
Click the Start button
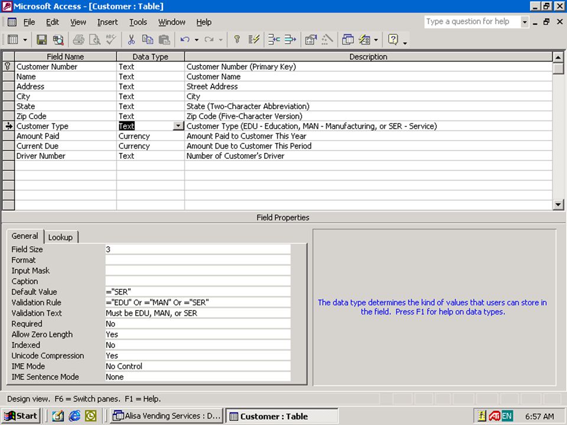point(21,416)
